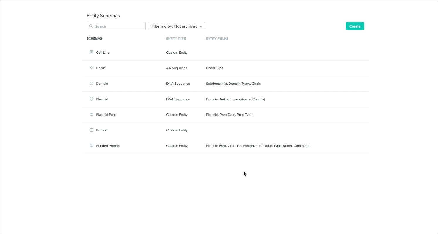Click Plasmid, Prep Date, Prep Type fields text
438x234 pixels.
(x=229, y=115)
